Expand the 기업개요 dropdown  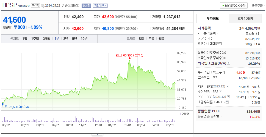[x=100, y=5]
